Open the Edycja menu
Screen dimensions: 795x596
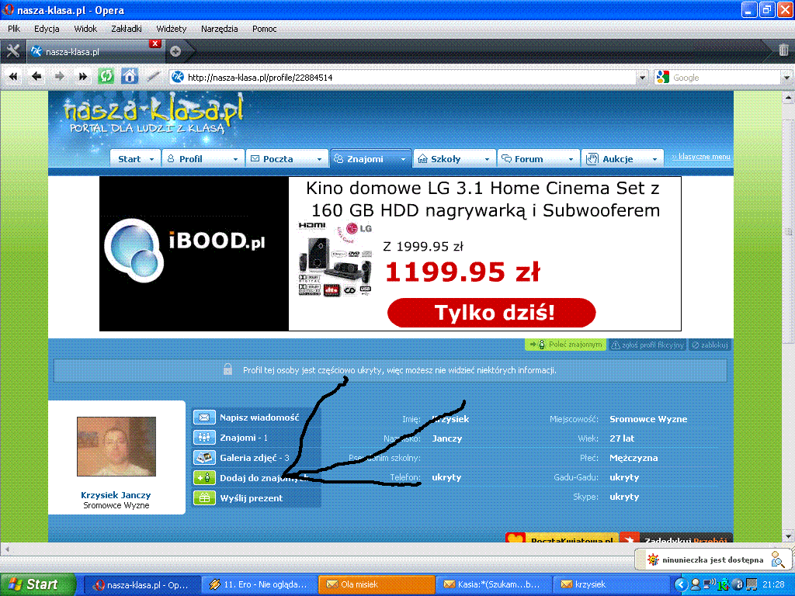pos(47,29)
